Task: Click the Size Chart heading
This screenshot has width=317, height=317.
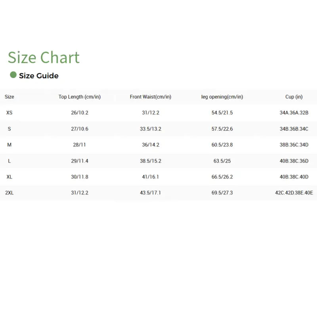Action: pyautogui.click(x=44, y=57)
